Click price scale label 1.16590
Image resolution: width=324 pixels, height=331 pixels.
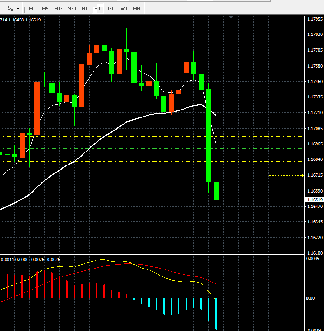tap(315, 191)
